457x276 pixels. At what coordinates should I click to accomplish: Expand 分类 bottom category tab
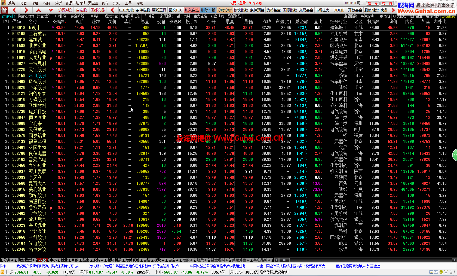tap(8, 260)
